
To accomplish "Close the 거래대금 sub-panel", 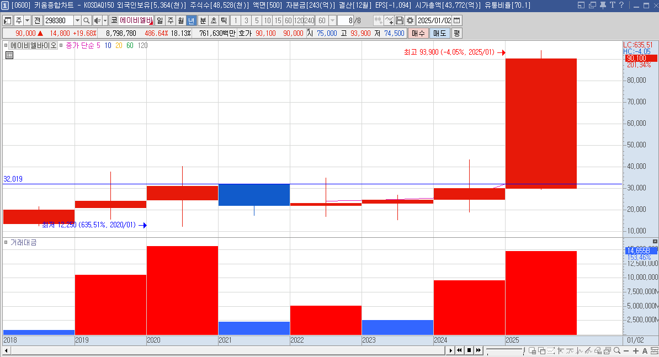I will coord(655,241).
